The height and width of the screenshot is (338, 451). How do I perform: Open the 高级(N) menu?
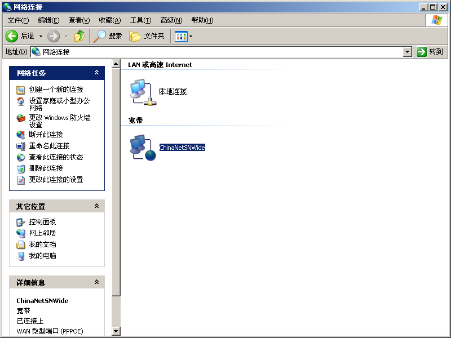pos(171,20)
